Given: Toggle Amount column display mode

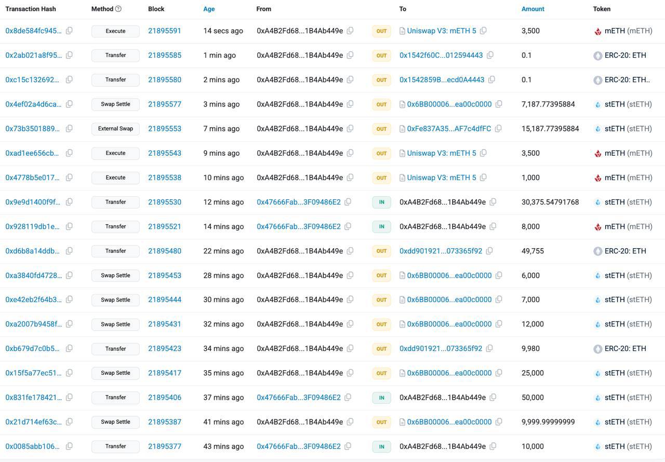Looking at the screenshot, I should click(x=533, y=9).
